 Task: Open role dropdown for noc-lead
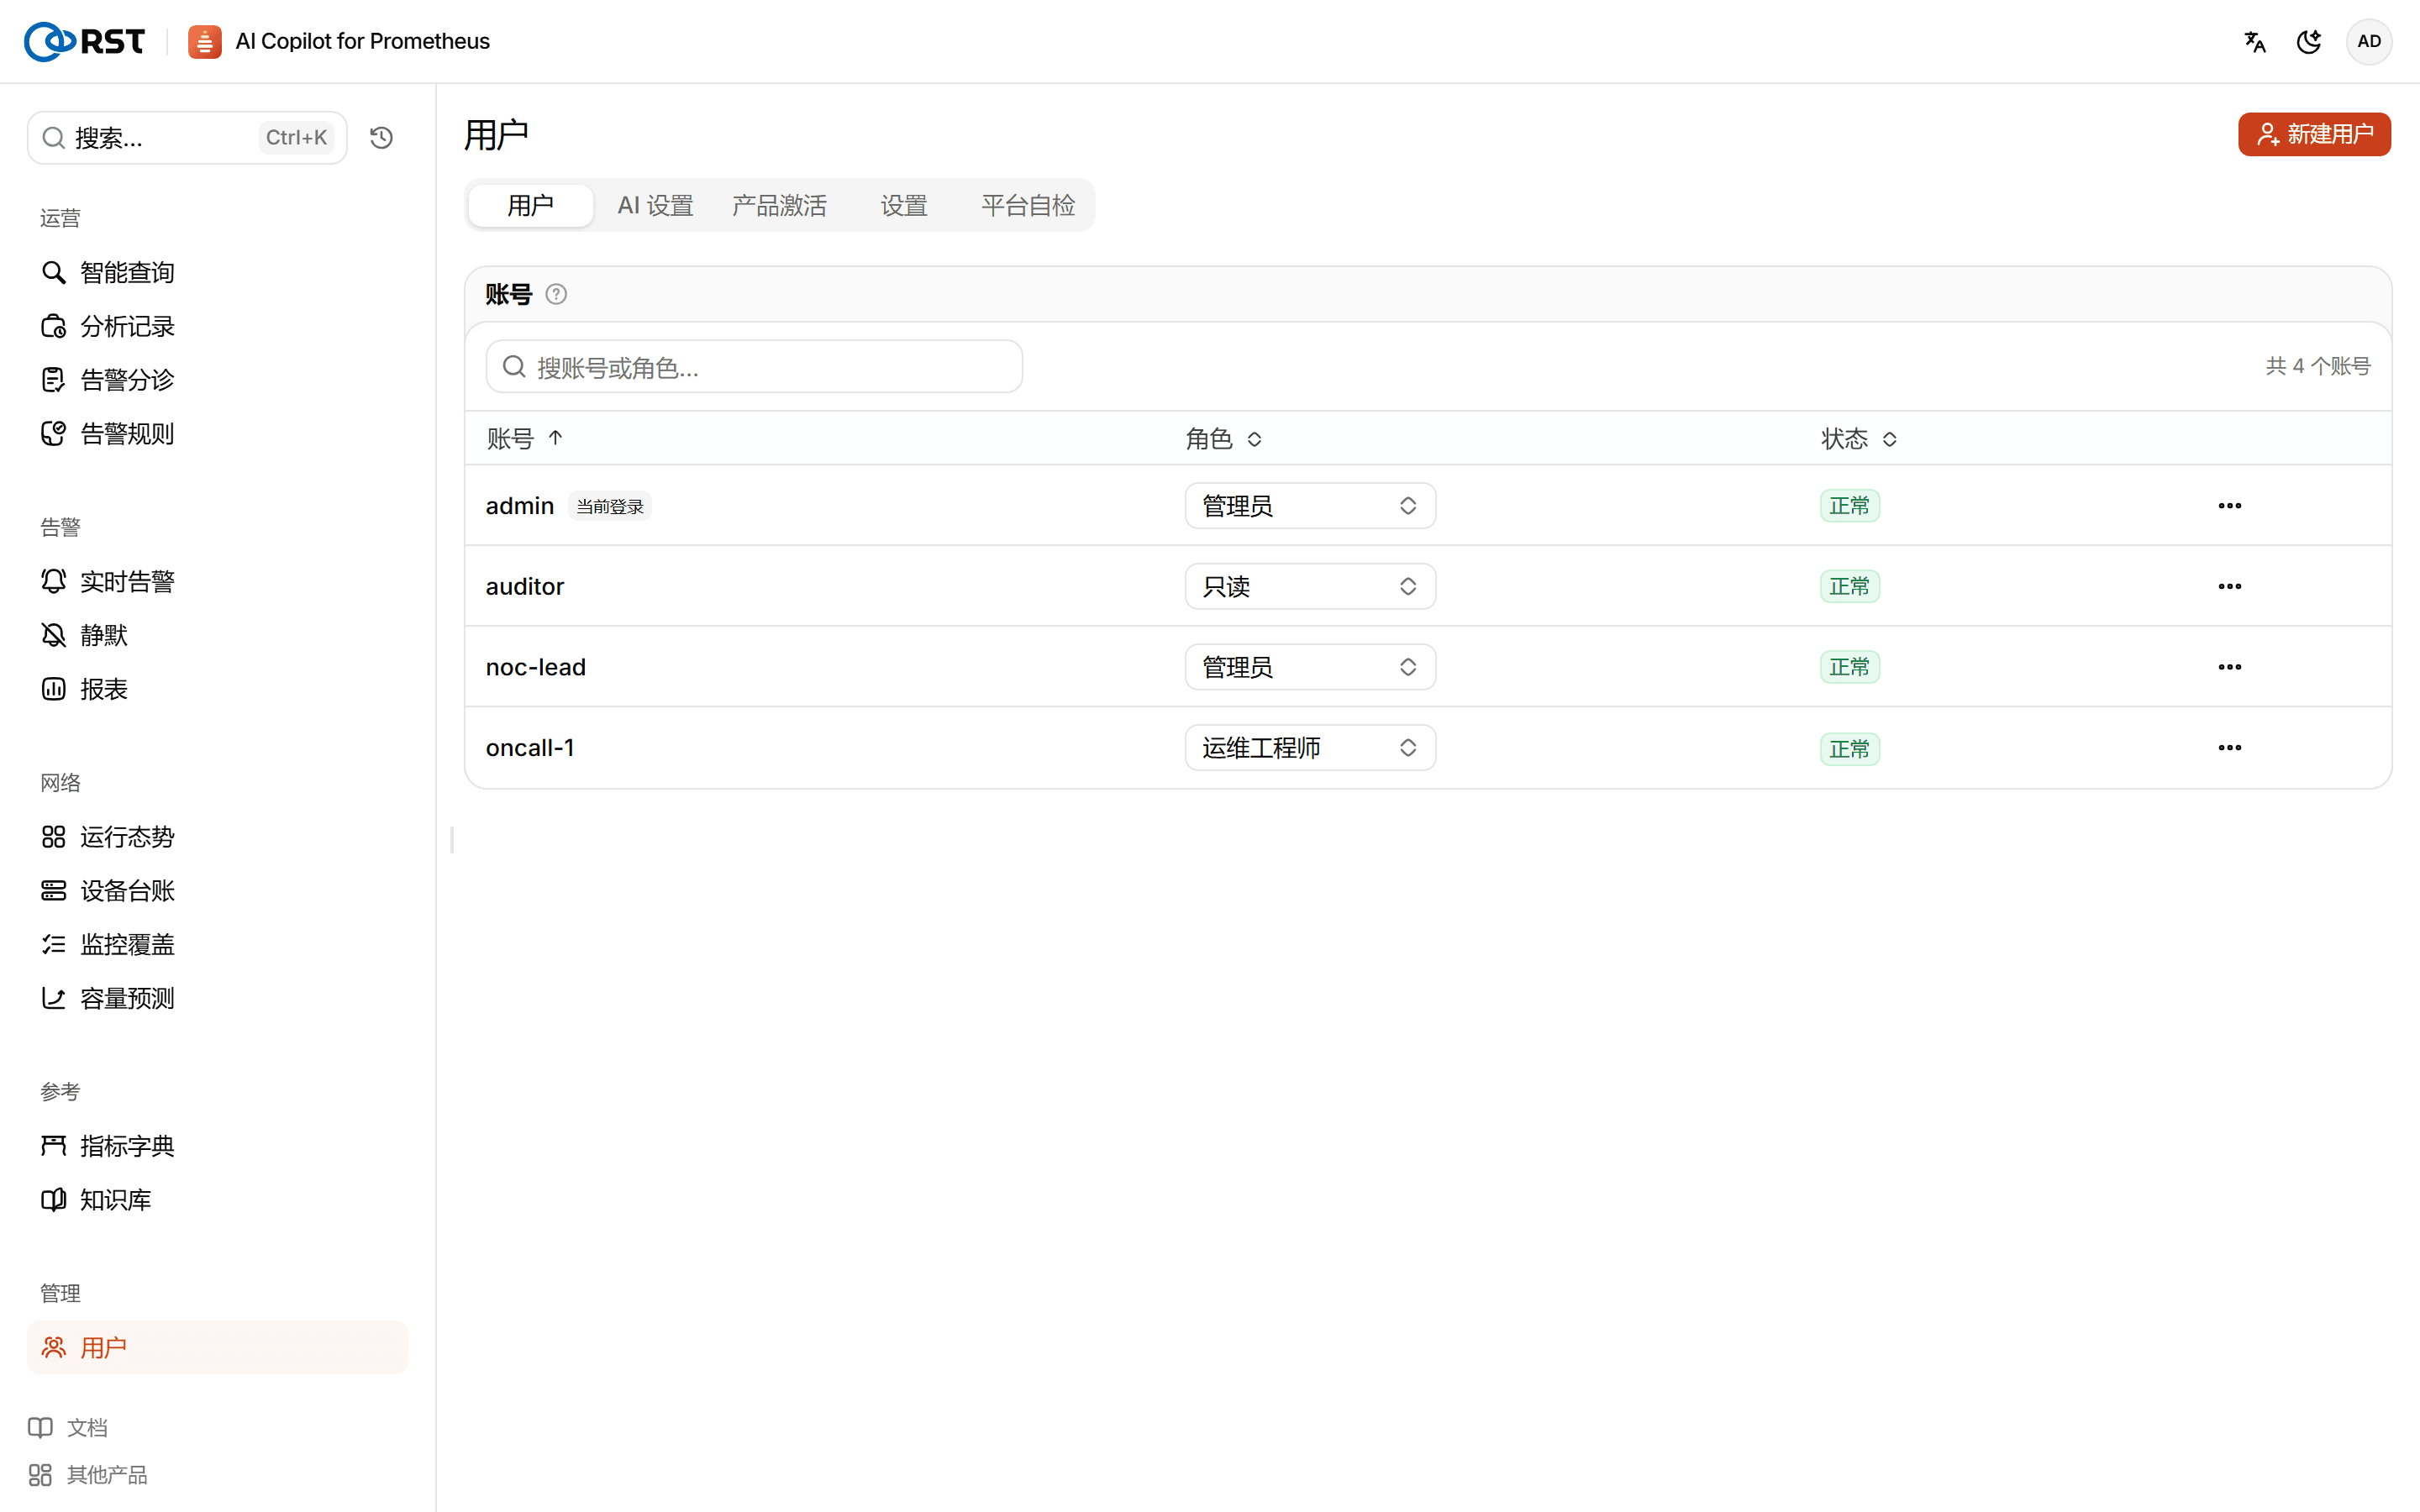click(1310, 667)
